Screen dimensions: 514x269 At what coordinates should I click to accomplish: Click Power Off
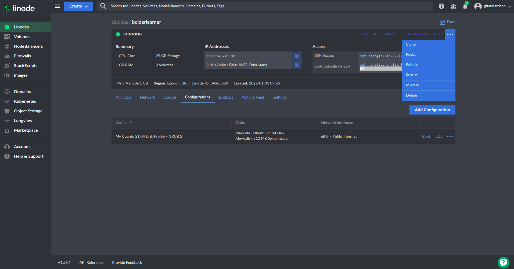point(368,34)
